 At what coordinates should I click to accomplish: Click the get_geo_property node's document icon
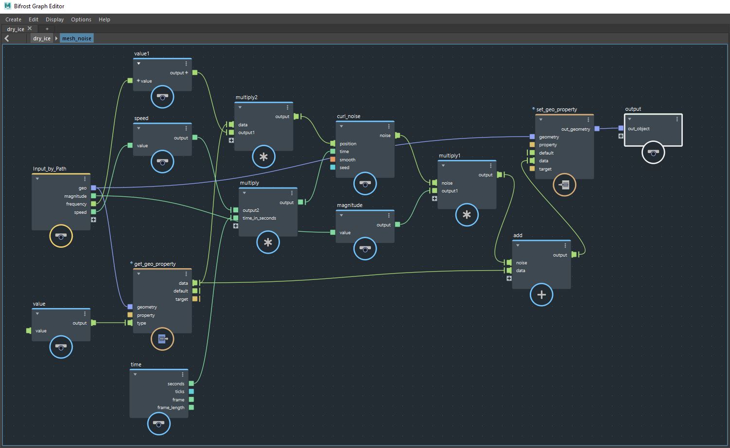click(162, 339)
